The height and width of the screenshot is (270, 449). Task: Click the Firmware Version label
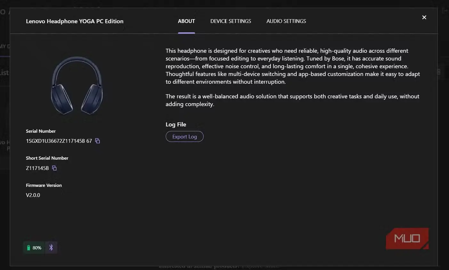tap(44, 185)
